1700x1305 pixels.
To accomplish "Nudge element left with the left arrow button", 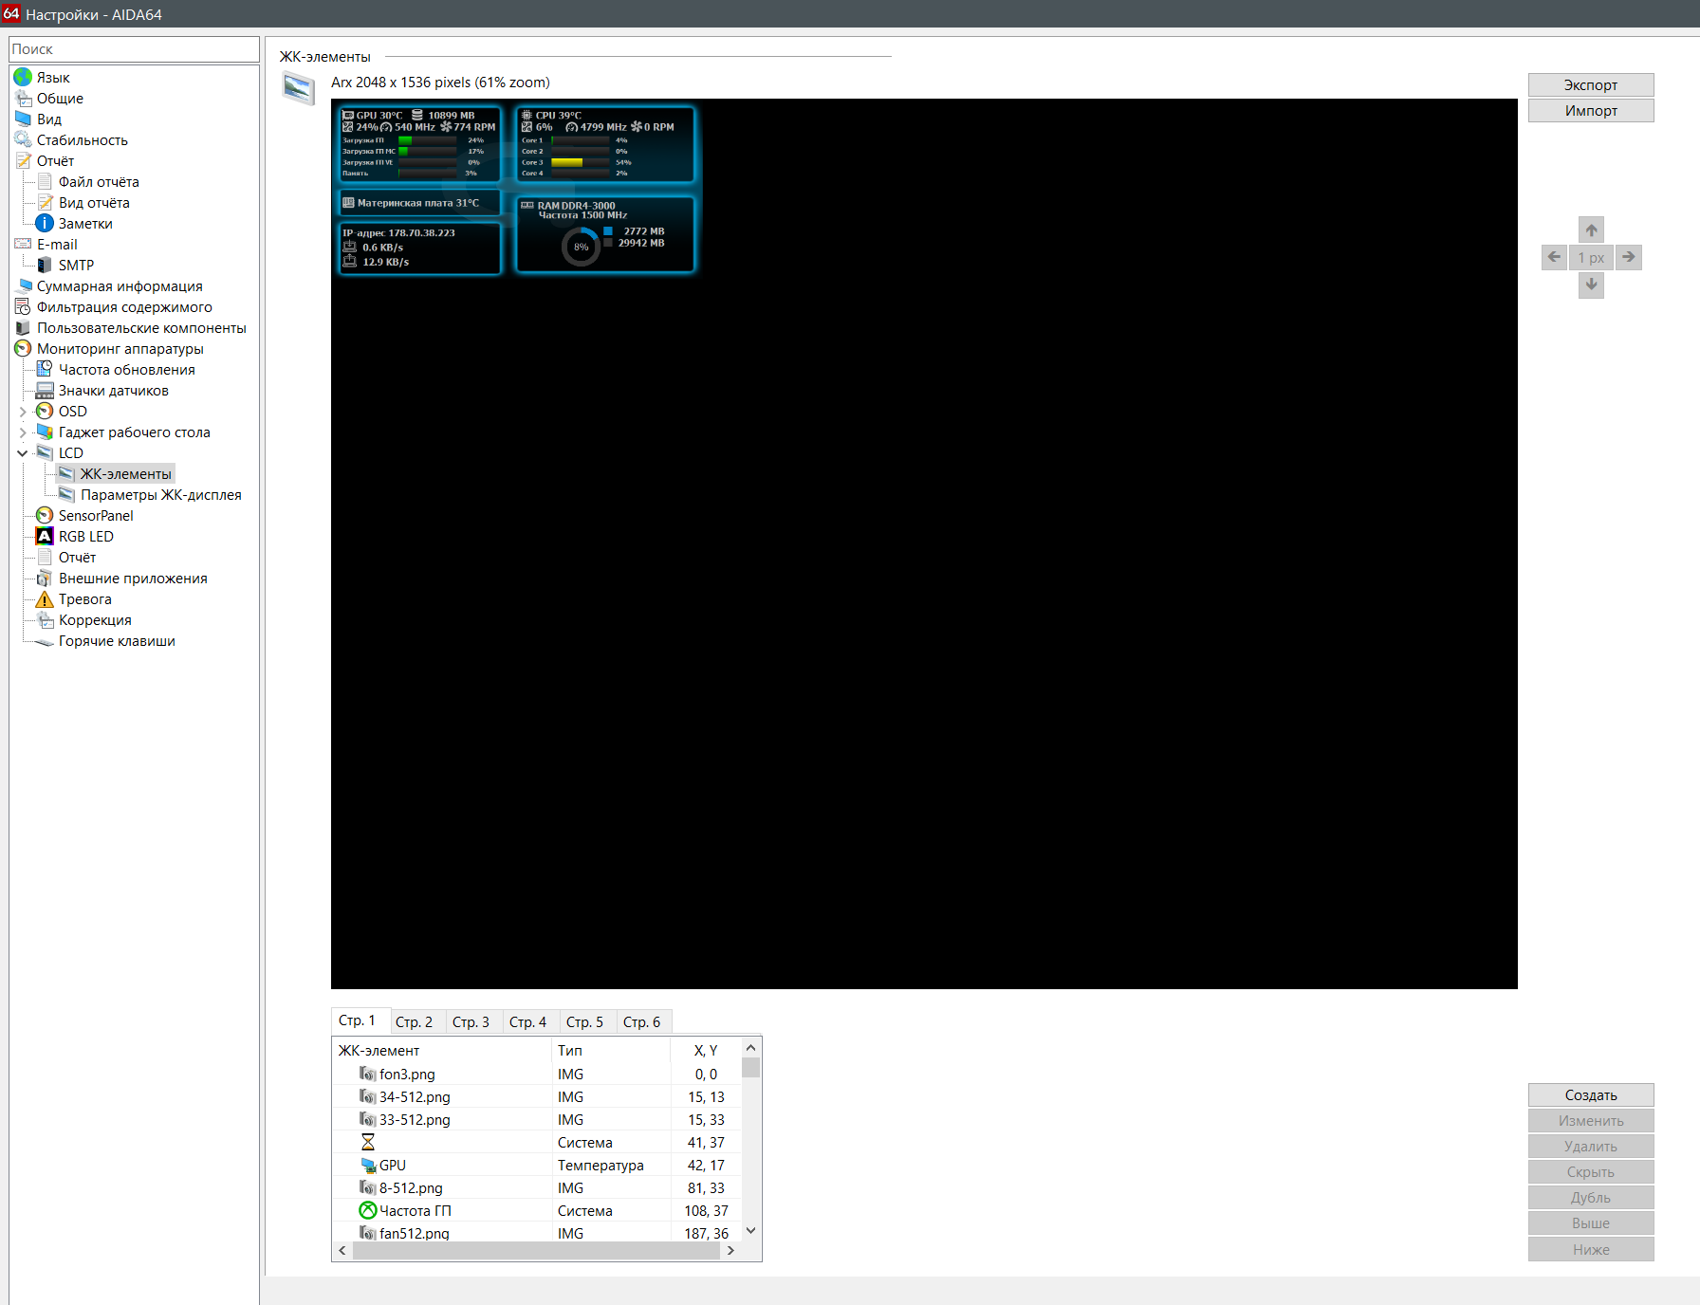I will [1554, 257].
